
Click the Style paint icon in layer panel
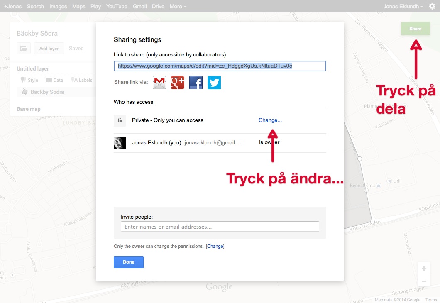23,80
